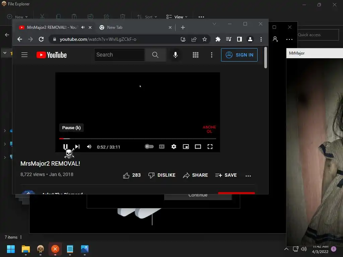Open the skull app on the taskbar
The width and height of the screenshot is (343, 257).
coord(41,249)
